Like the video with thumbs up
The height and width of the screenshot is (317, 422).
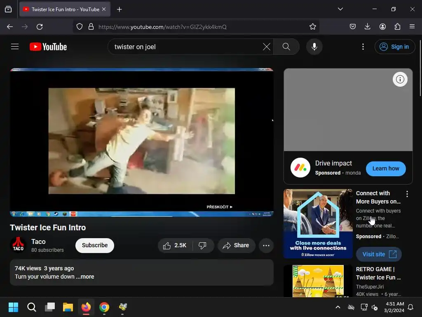click(175, 245)
